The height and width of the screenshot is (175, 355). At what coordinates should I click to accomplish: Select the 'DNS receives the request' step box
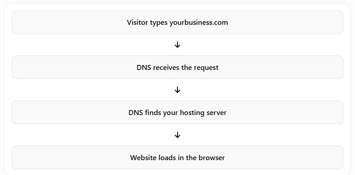tap(177, 67)
